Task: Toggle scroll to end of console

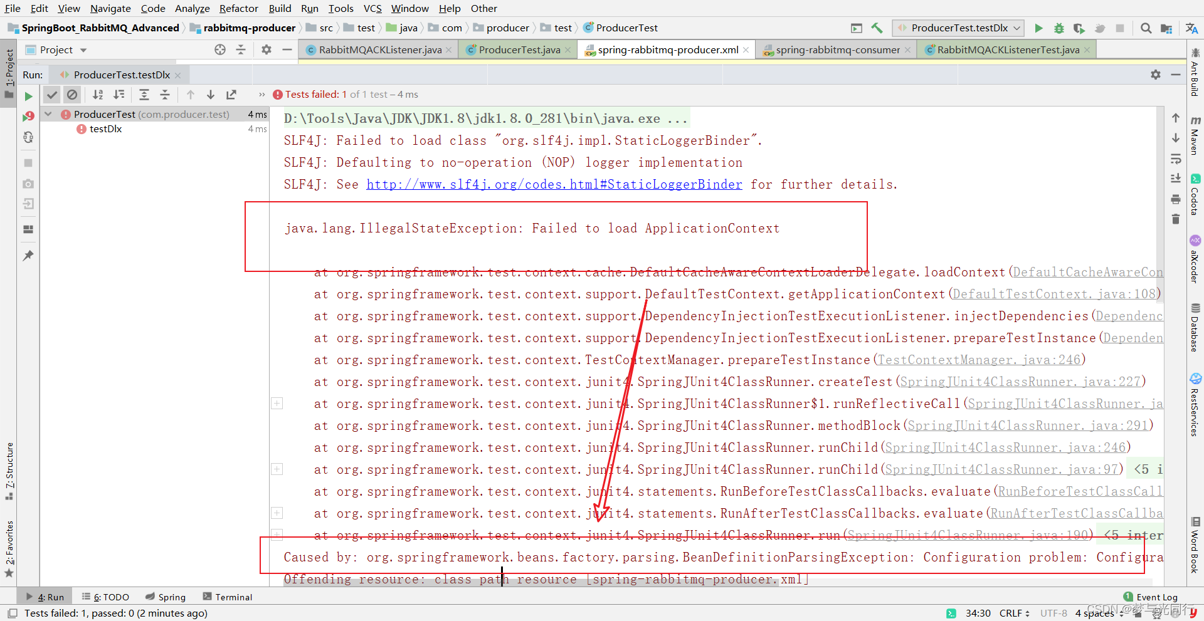Action: pos(1176,179)
